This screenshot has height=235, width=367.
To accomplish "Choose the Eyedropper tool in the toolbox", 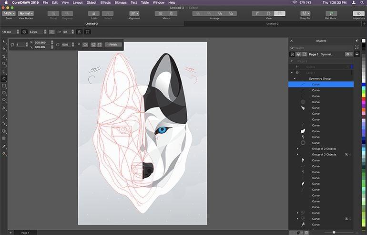I will 4,146.
